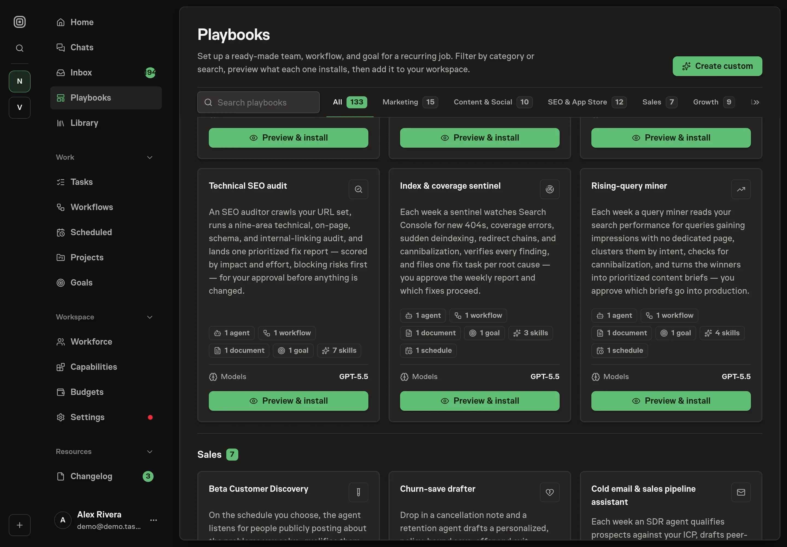Image resolution: width=787 pixels, height=547 pixels.
Task: Click the Settings red notification dot
Action: tap(150, 417)
